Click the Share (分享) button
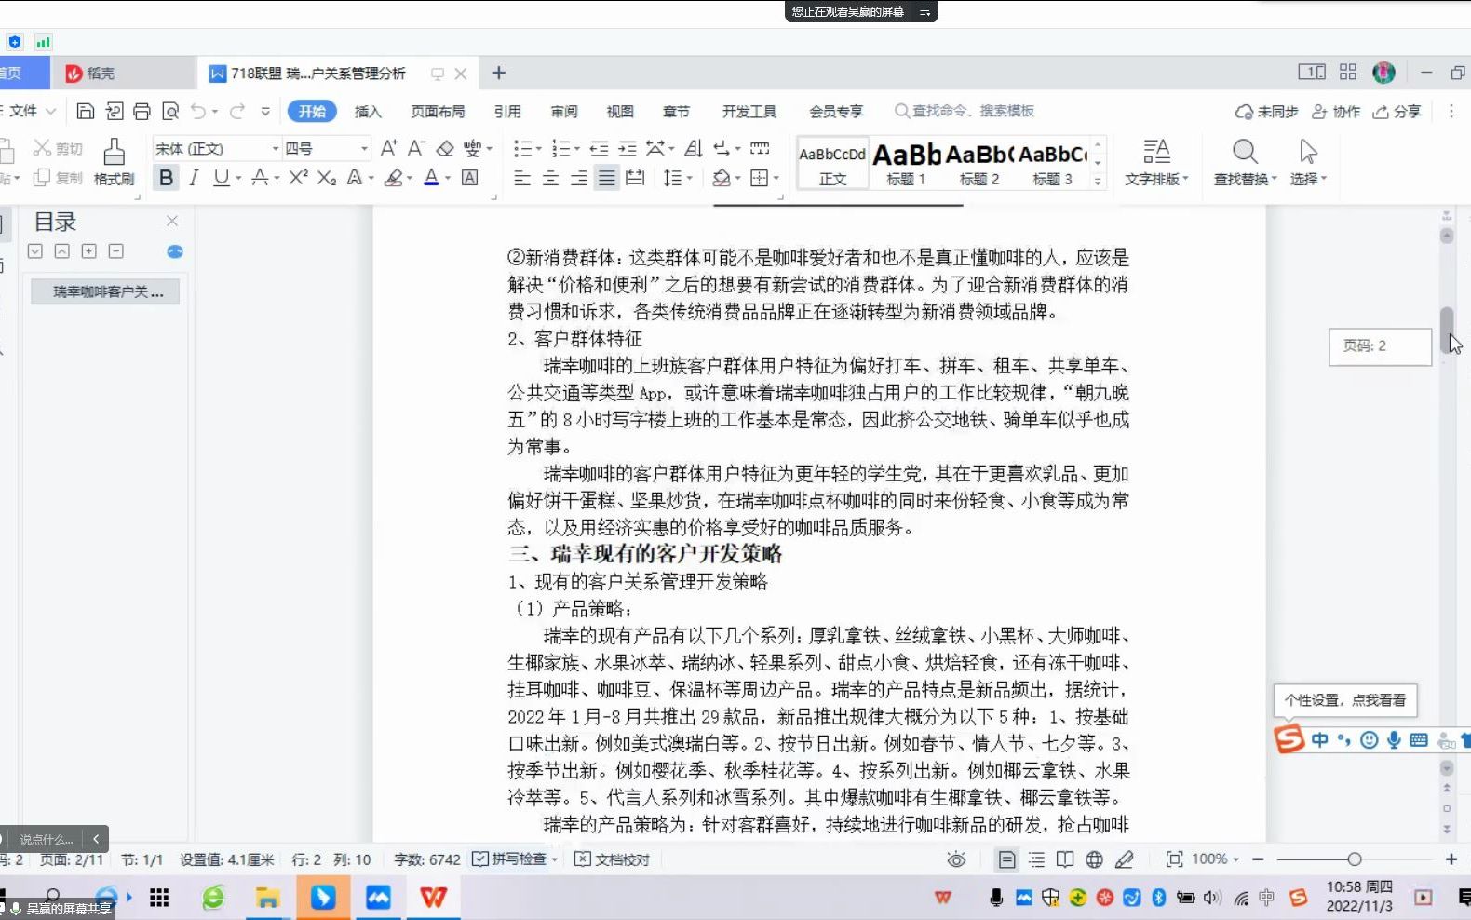This screenshot has height=920, width=1471. [x=1397, y=111]
